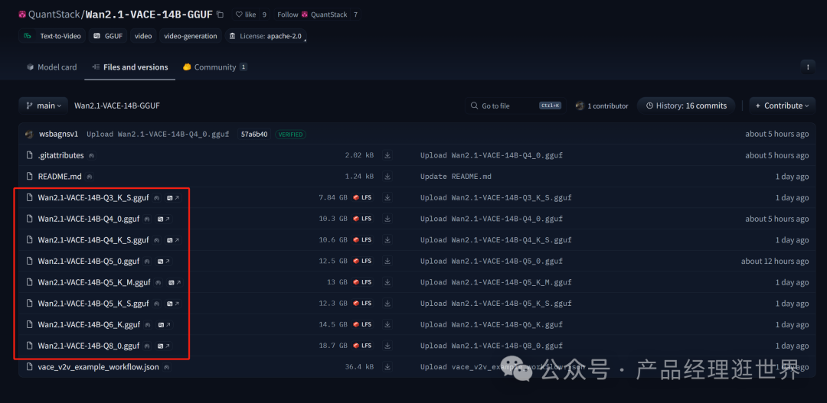Click LFS badge on the Q8_0.gguf row
The image size is (827, 403).
point(362,346)
